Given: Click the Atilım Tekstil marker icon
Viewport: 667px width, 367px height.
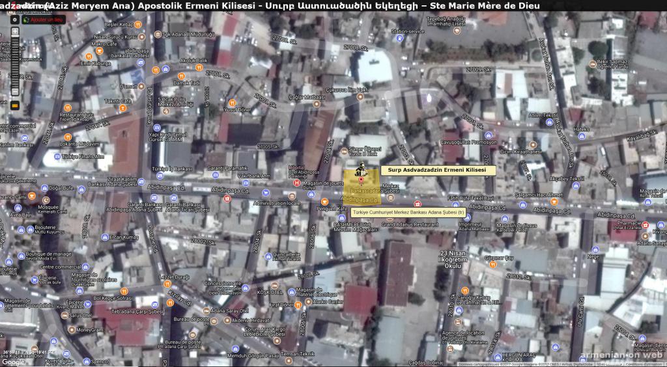Looking at the screenshot, I should click(549, 122).
